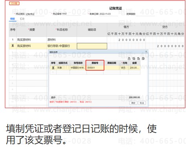
Task: Click the 附单据数 input field
Action: tap(146, 14)
